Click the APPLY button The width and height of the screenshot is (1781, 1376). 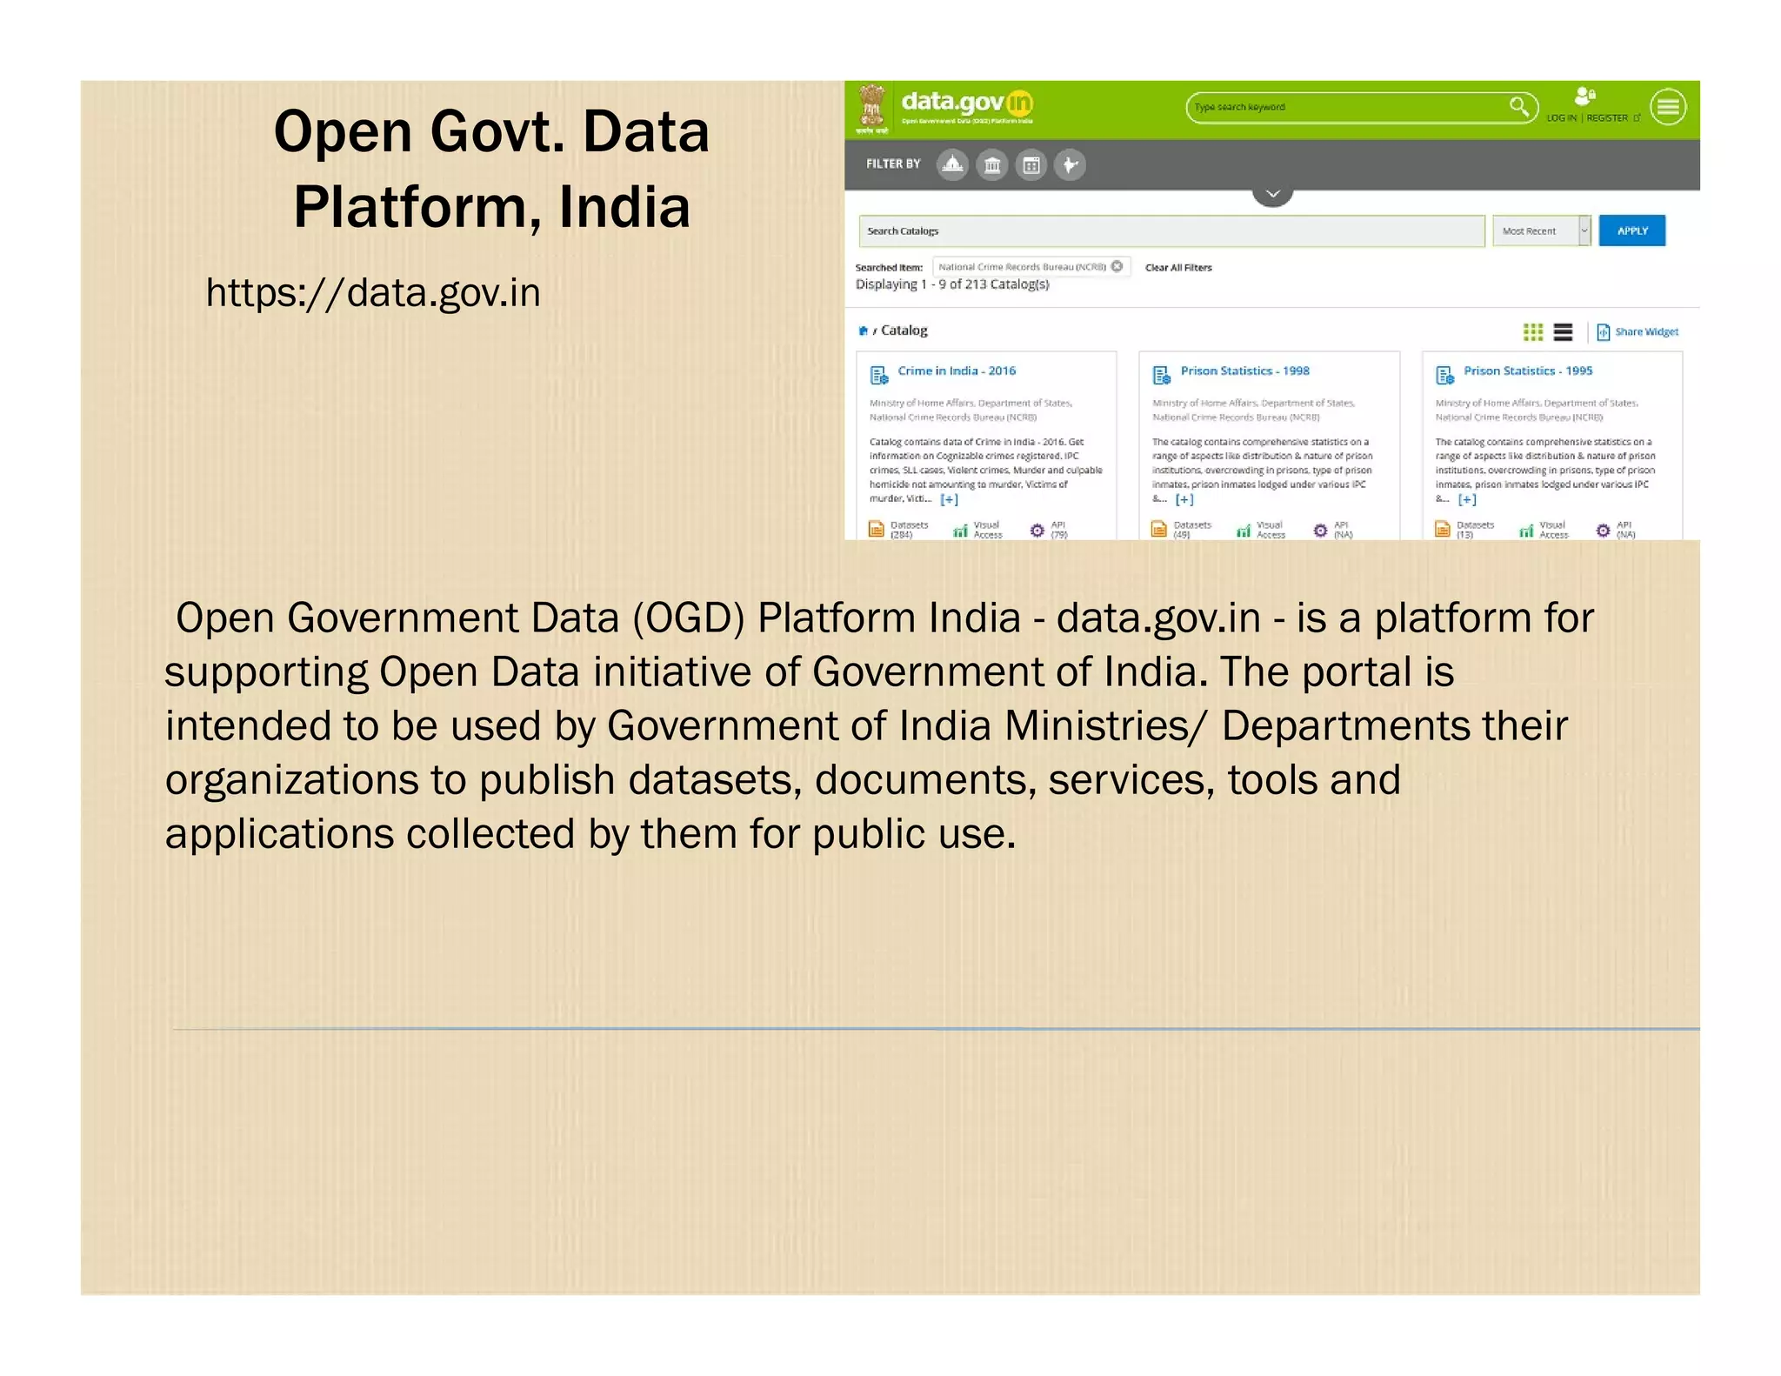click(1631, 230)
